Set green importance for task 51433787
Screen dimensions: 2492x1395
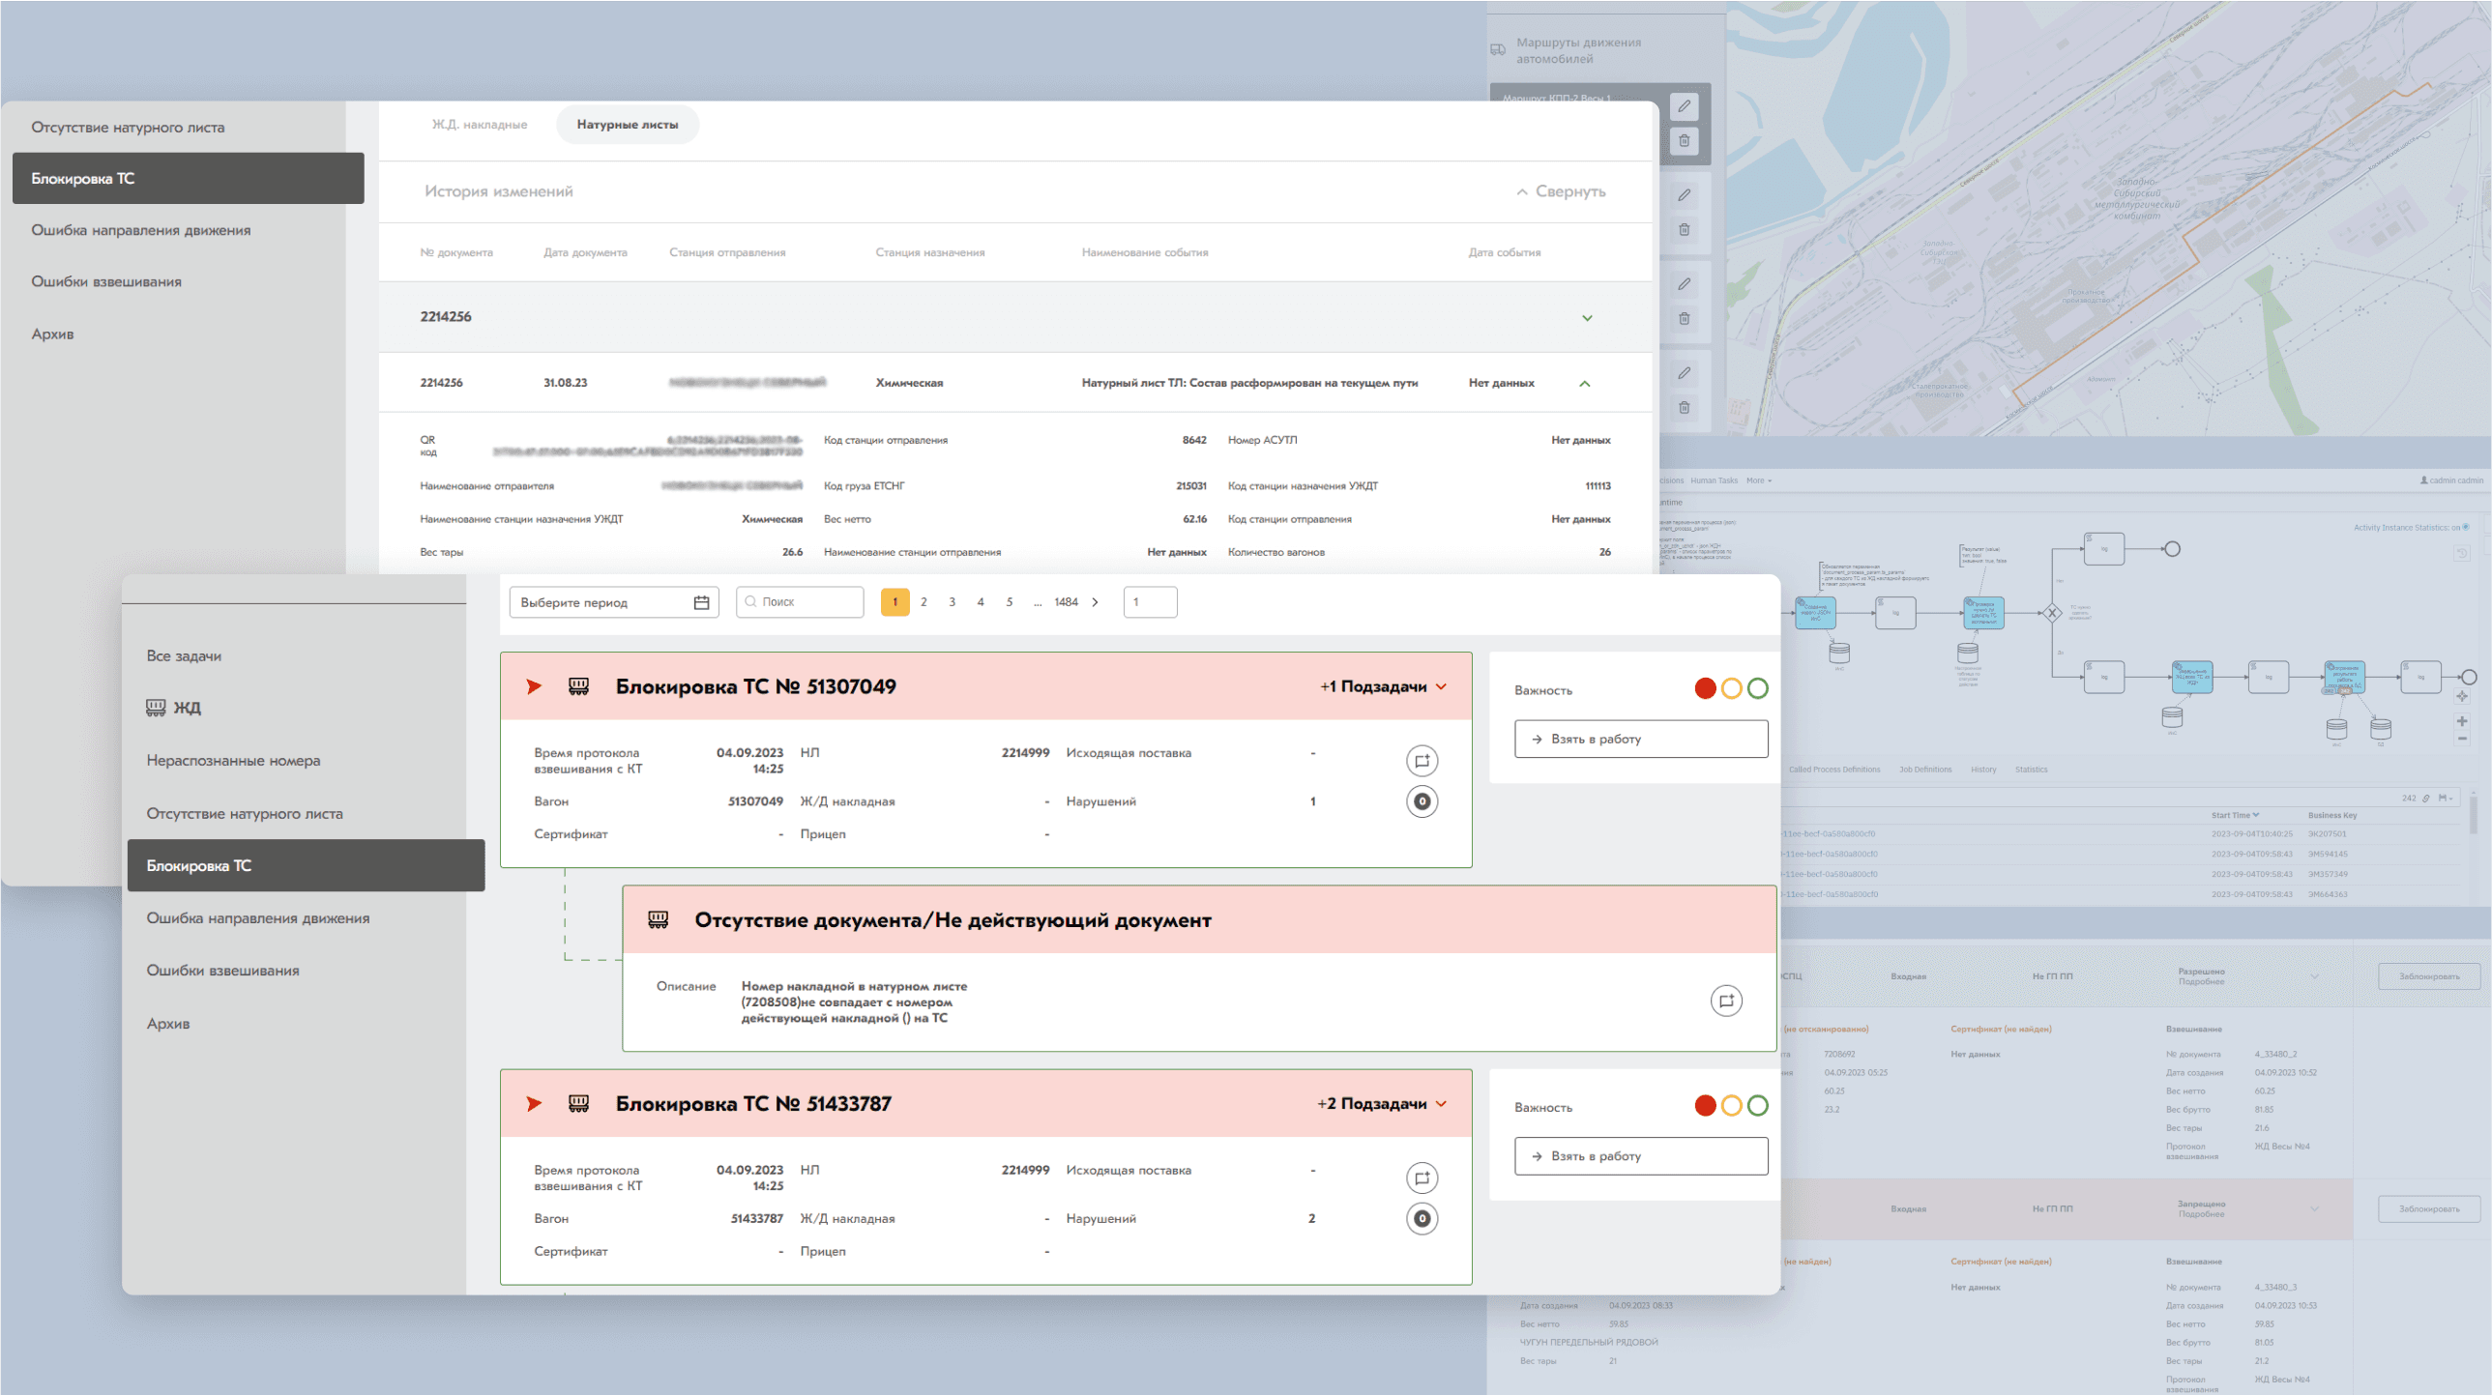coord(1758,1106)
